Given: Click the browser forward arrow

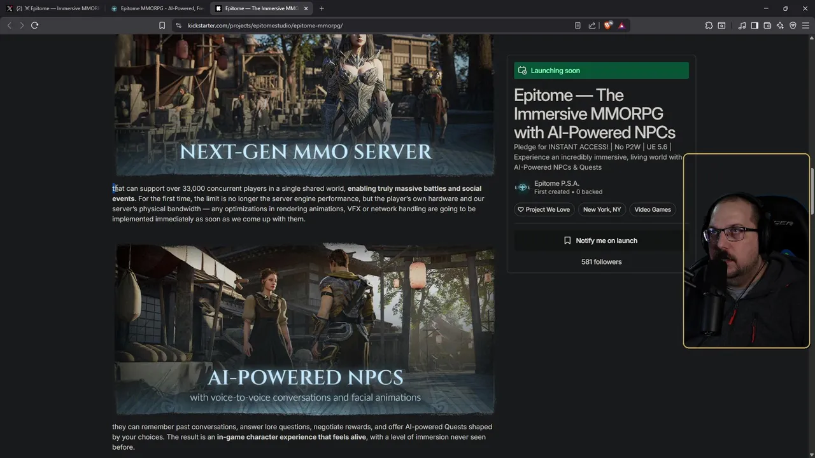Looking at the screenshot, I should [22, 25].
